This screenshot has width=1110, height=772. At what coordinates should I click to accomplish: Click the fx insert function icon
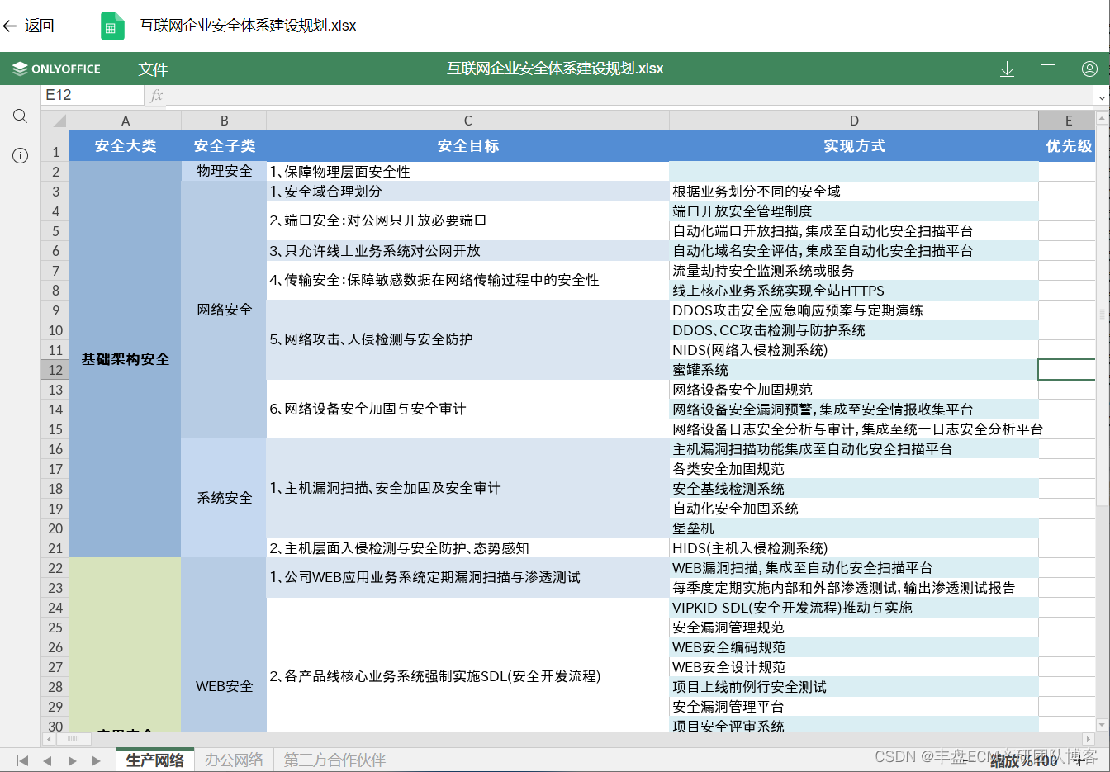point(156,96)
